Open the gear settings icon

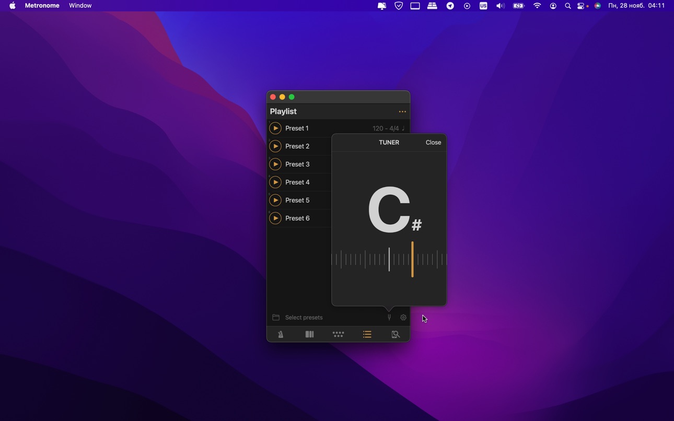point(403,318)
